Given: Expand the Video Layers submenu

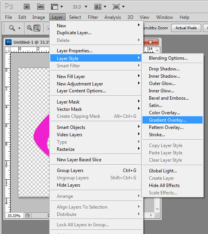Looking at the screenshot, I should [96, 134].
